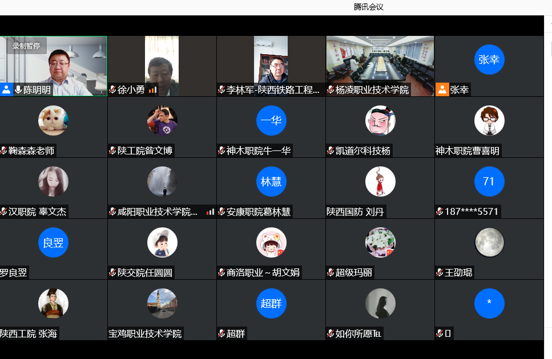Click the muted mic icon beside 徐小勇

tap(112, 89)
